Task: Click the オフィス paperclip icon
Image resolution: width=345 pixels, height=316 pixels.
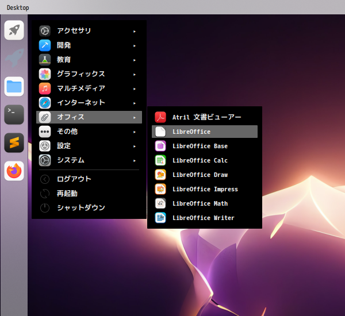Action: pos(45,117)
